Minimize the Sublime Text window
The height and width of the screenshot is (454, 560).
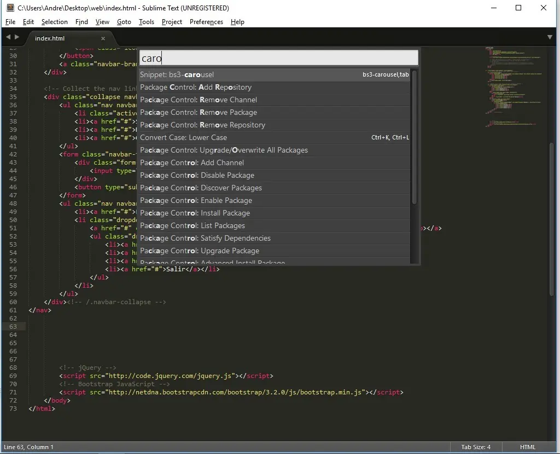click(x=494, y=8)
